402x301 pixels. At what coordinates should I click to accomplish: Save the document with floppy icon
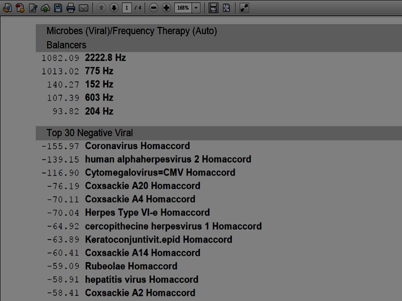pyautogui.click(x=58, y=8)
